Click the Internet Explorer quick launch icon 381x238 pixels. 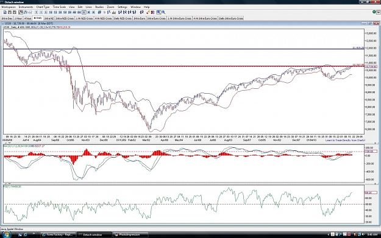click(26, 234)
